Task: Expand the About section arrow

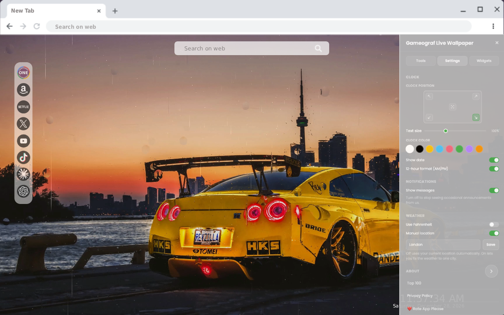Action: point(491,271)
